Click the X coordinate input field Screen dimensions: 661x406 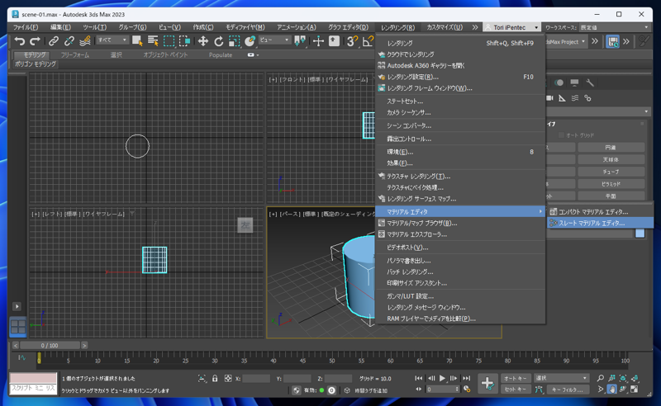[256, 379]
